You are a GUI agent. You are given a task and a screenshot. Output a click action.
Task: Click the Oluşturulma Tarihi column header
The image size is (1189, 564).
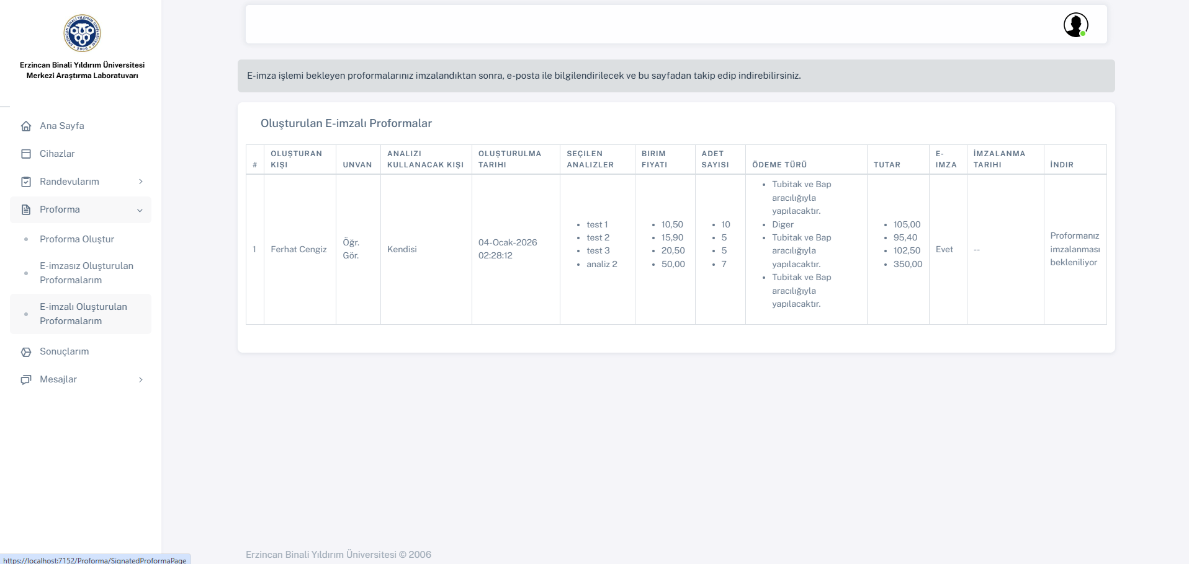coord(509,159)
